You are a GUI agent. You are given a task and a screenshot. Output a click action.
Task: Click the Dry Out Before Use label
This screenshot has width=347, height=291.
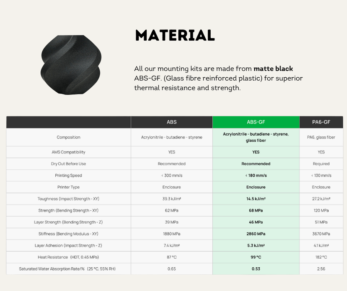click(x=69, y=164)
